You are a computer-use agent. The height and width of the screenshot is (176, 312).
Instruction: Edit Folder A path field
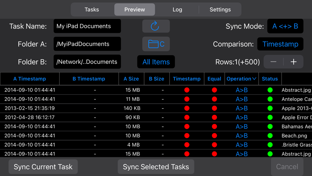[x=87, y=44]
